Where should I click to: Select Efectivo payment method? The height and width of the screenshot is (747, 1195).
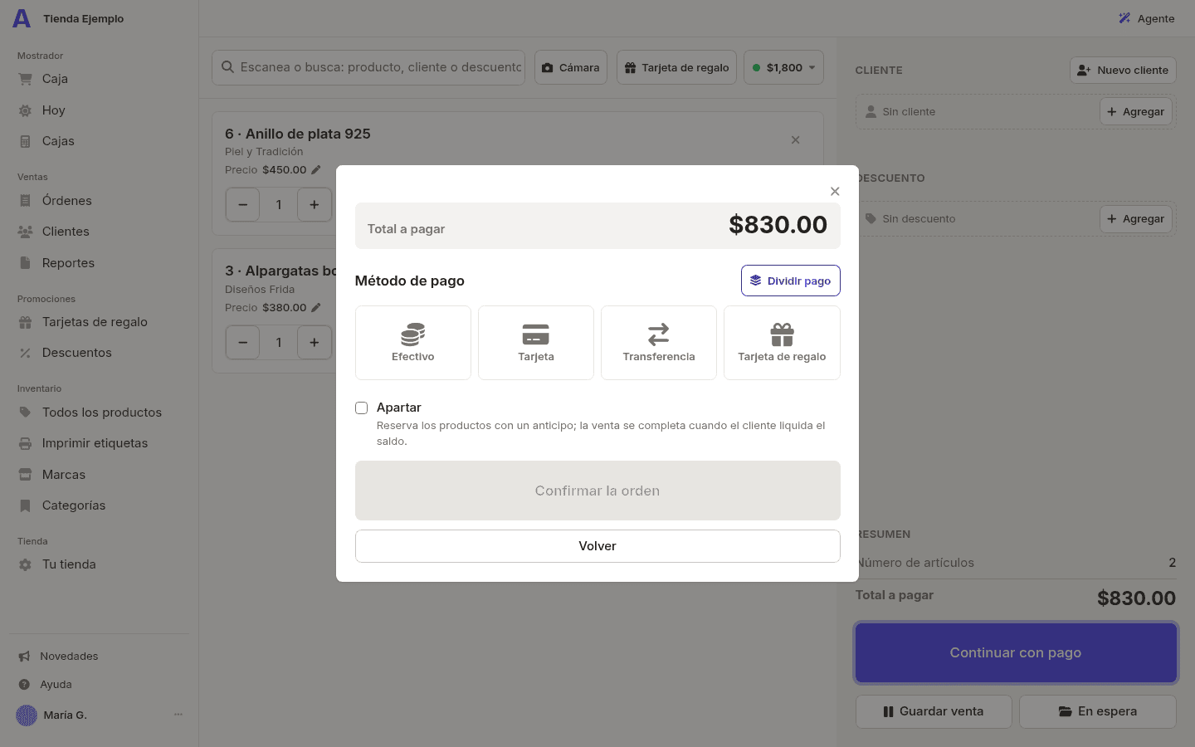click(x=413, y=343)
